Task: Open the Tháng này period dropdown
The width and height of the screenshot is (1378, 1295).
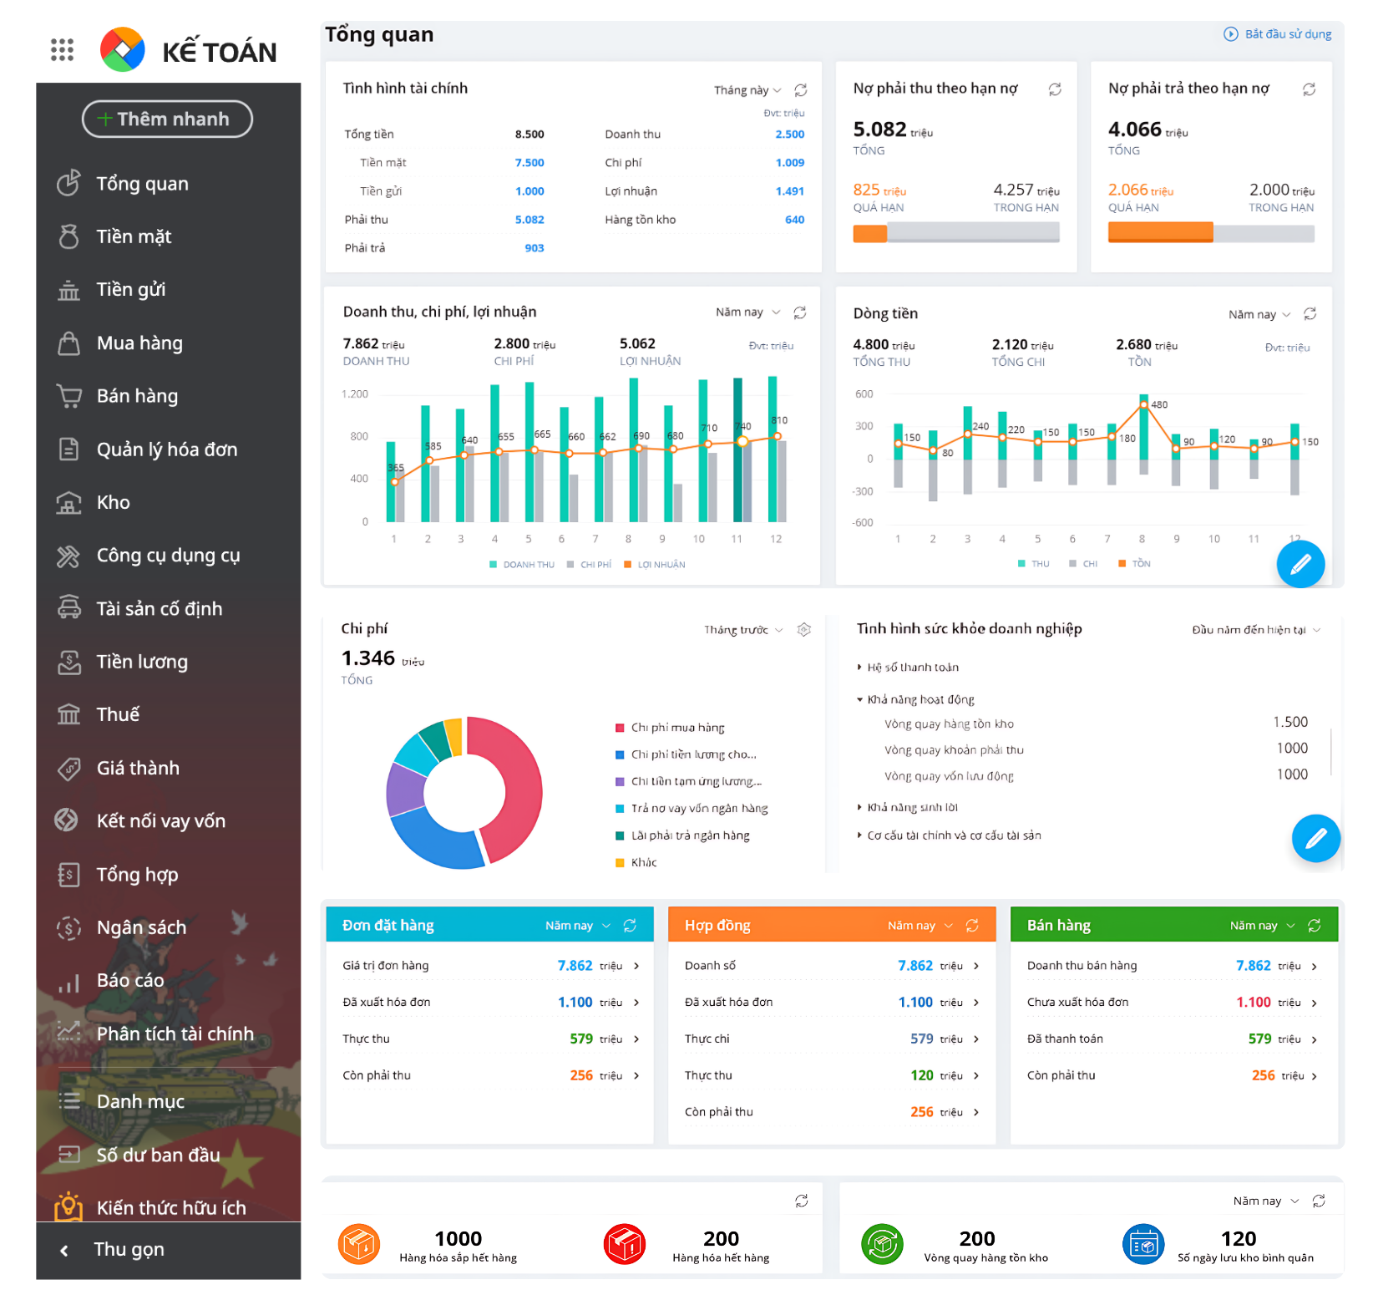Action: (x=747, y=90)
